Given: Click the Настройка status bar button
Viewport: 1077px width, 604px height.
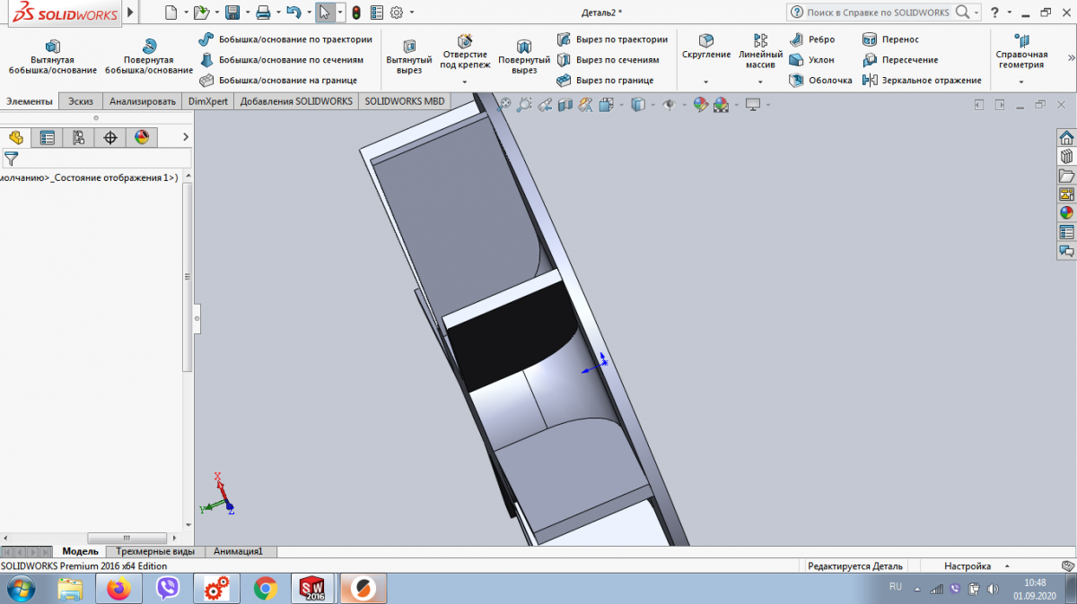Looking at the screenshot, I should (967, 566).
